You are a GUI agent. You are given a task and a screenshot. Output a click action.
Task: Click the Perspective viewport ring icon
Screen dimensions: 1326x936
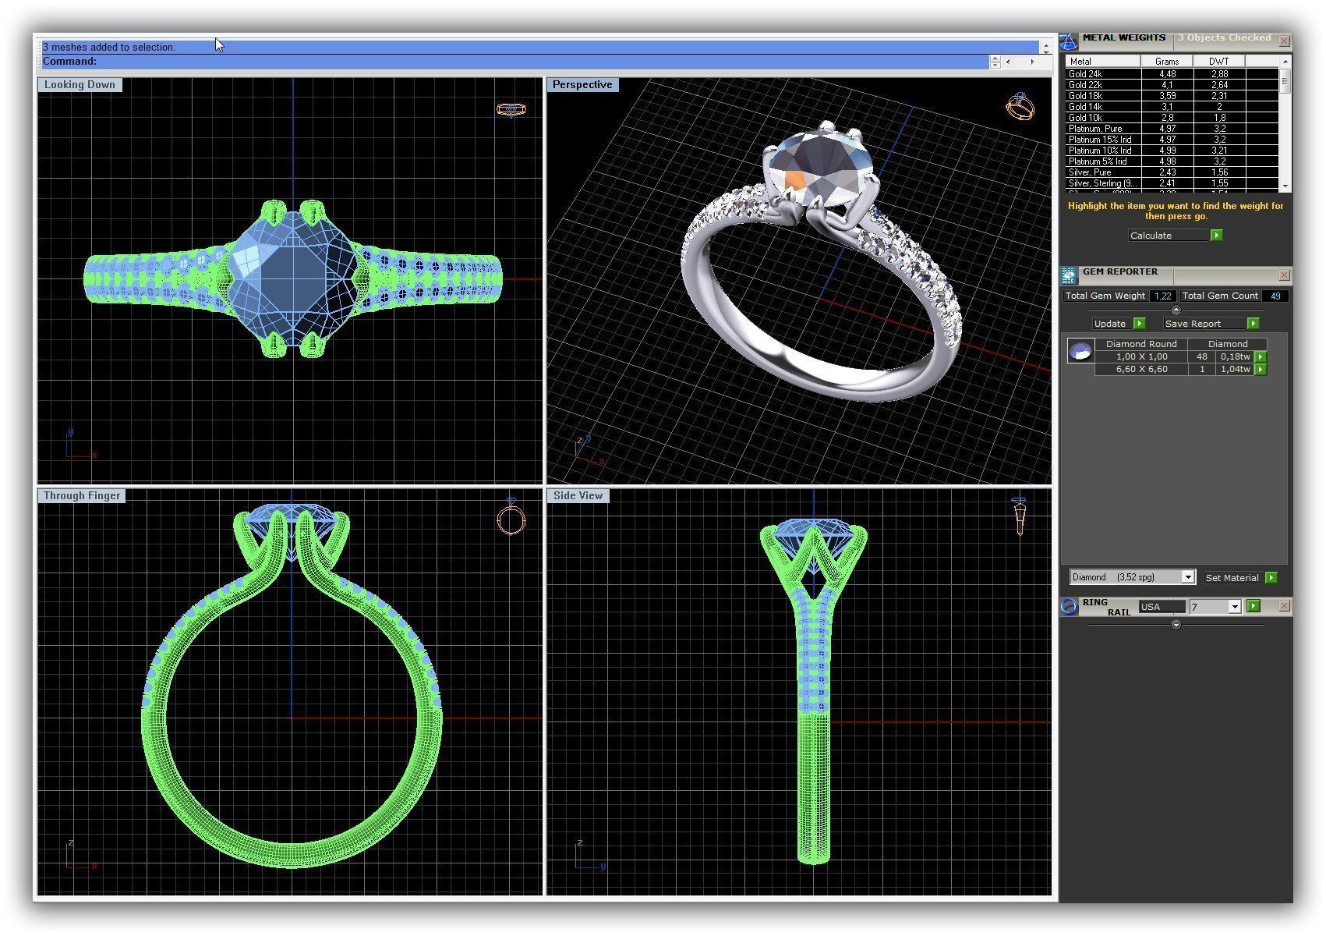click(1020, 106)
